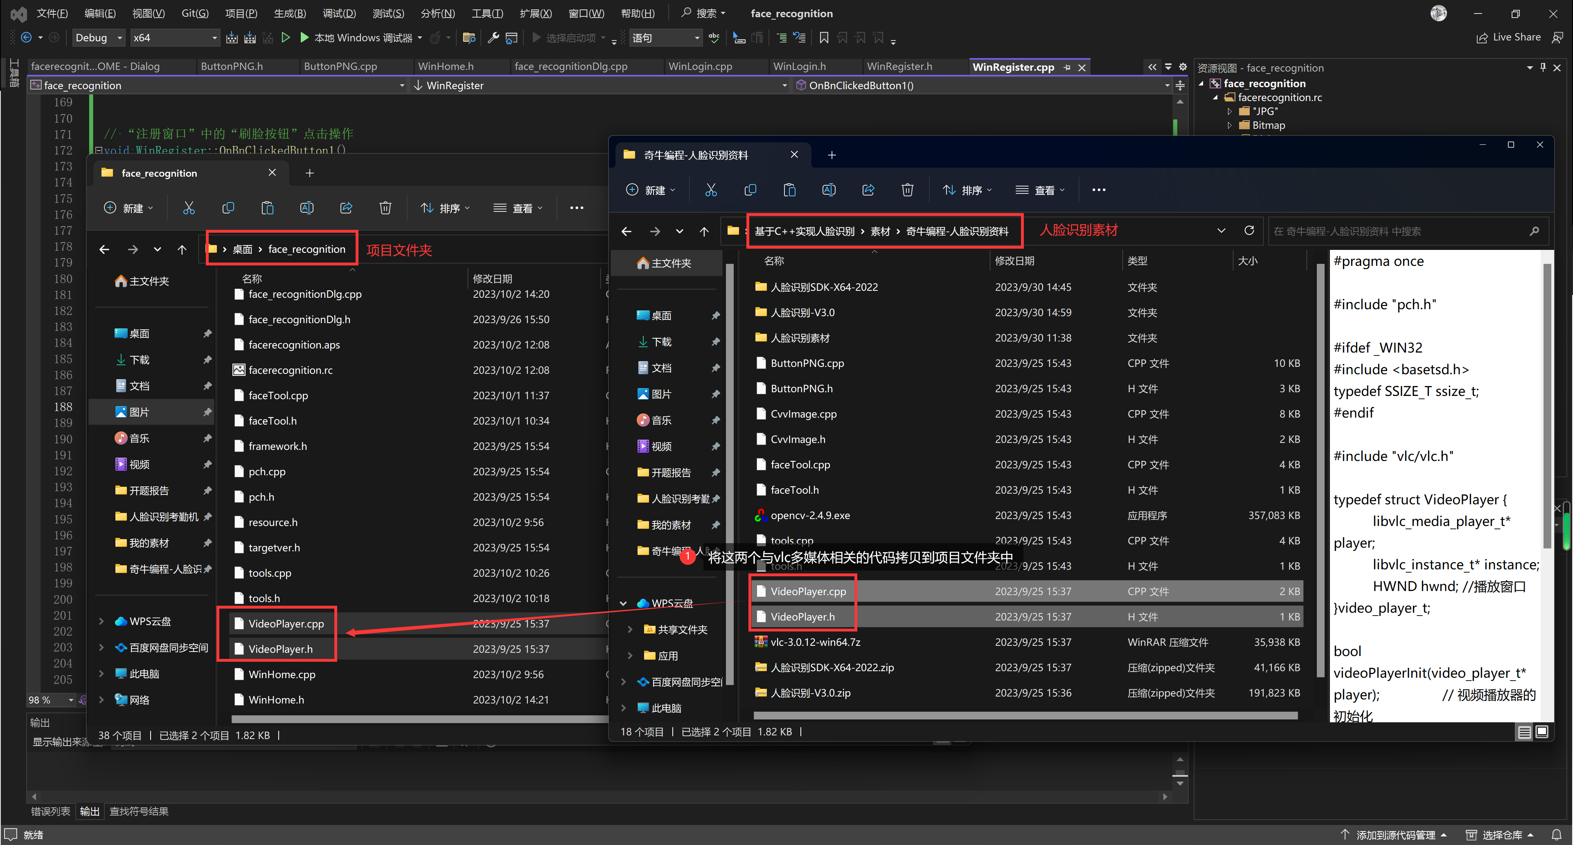Start debugging with the green play arrow
This screenshot has height=845, width=1573.
click(x=304, y=38)
